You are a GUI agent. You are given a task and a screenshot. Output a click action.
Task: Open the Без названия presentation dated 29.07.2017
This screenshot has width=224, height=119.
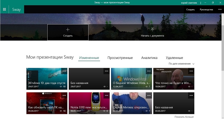coord(89,79)
